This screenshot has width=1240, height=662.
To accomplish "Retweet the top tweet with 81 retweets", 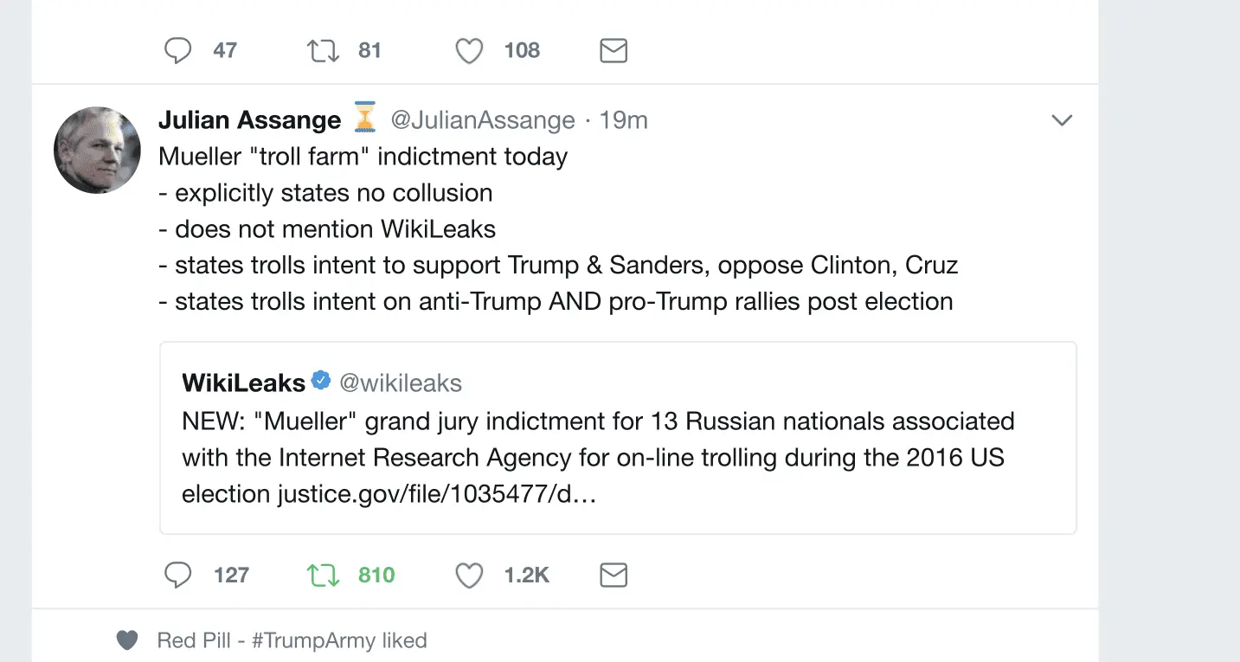I will pos(324,51).
